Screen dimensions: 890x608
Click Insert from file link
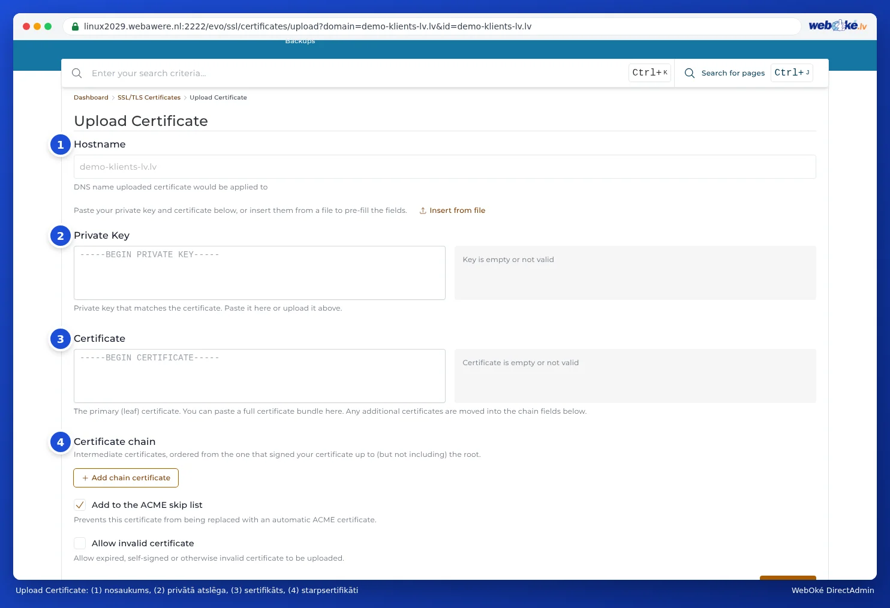tap(452, 210)
